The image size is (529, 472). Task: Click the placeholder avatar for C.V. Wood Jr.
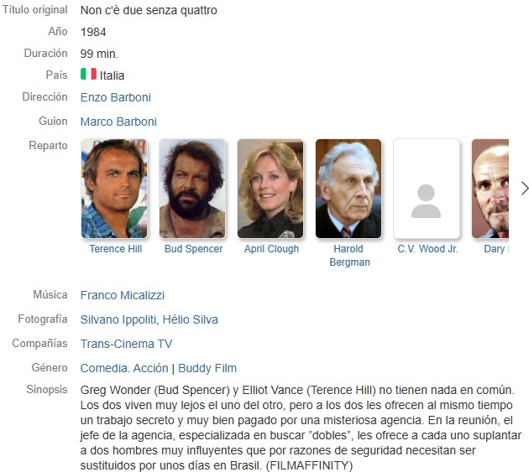click(x=427, y=189)
